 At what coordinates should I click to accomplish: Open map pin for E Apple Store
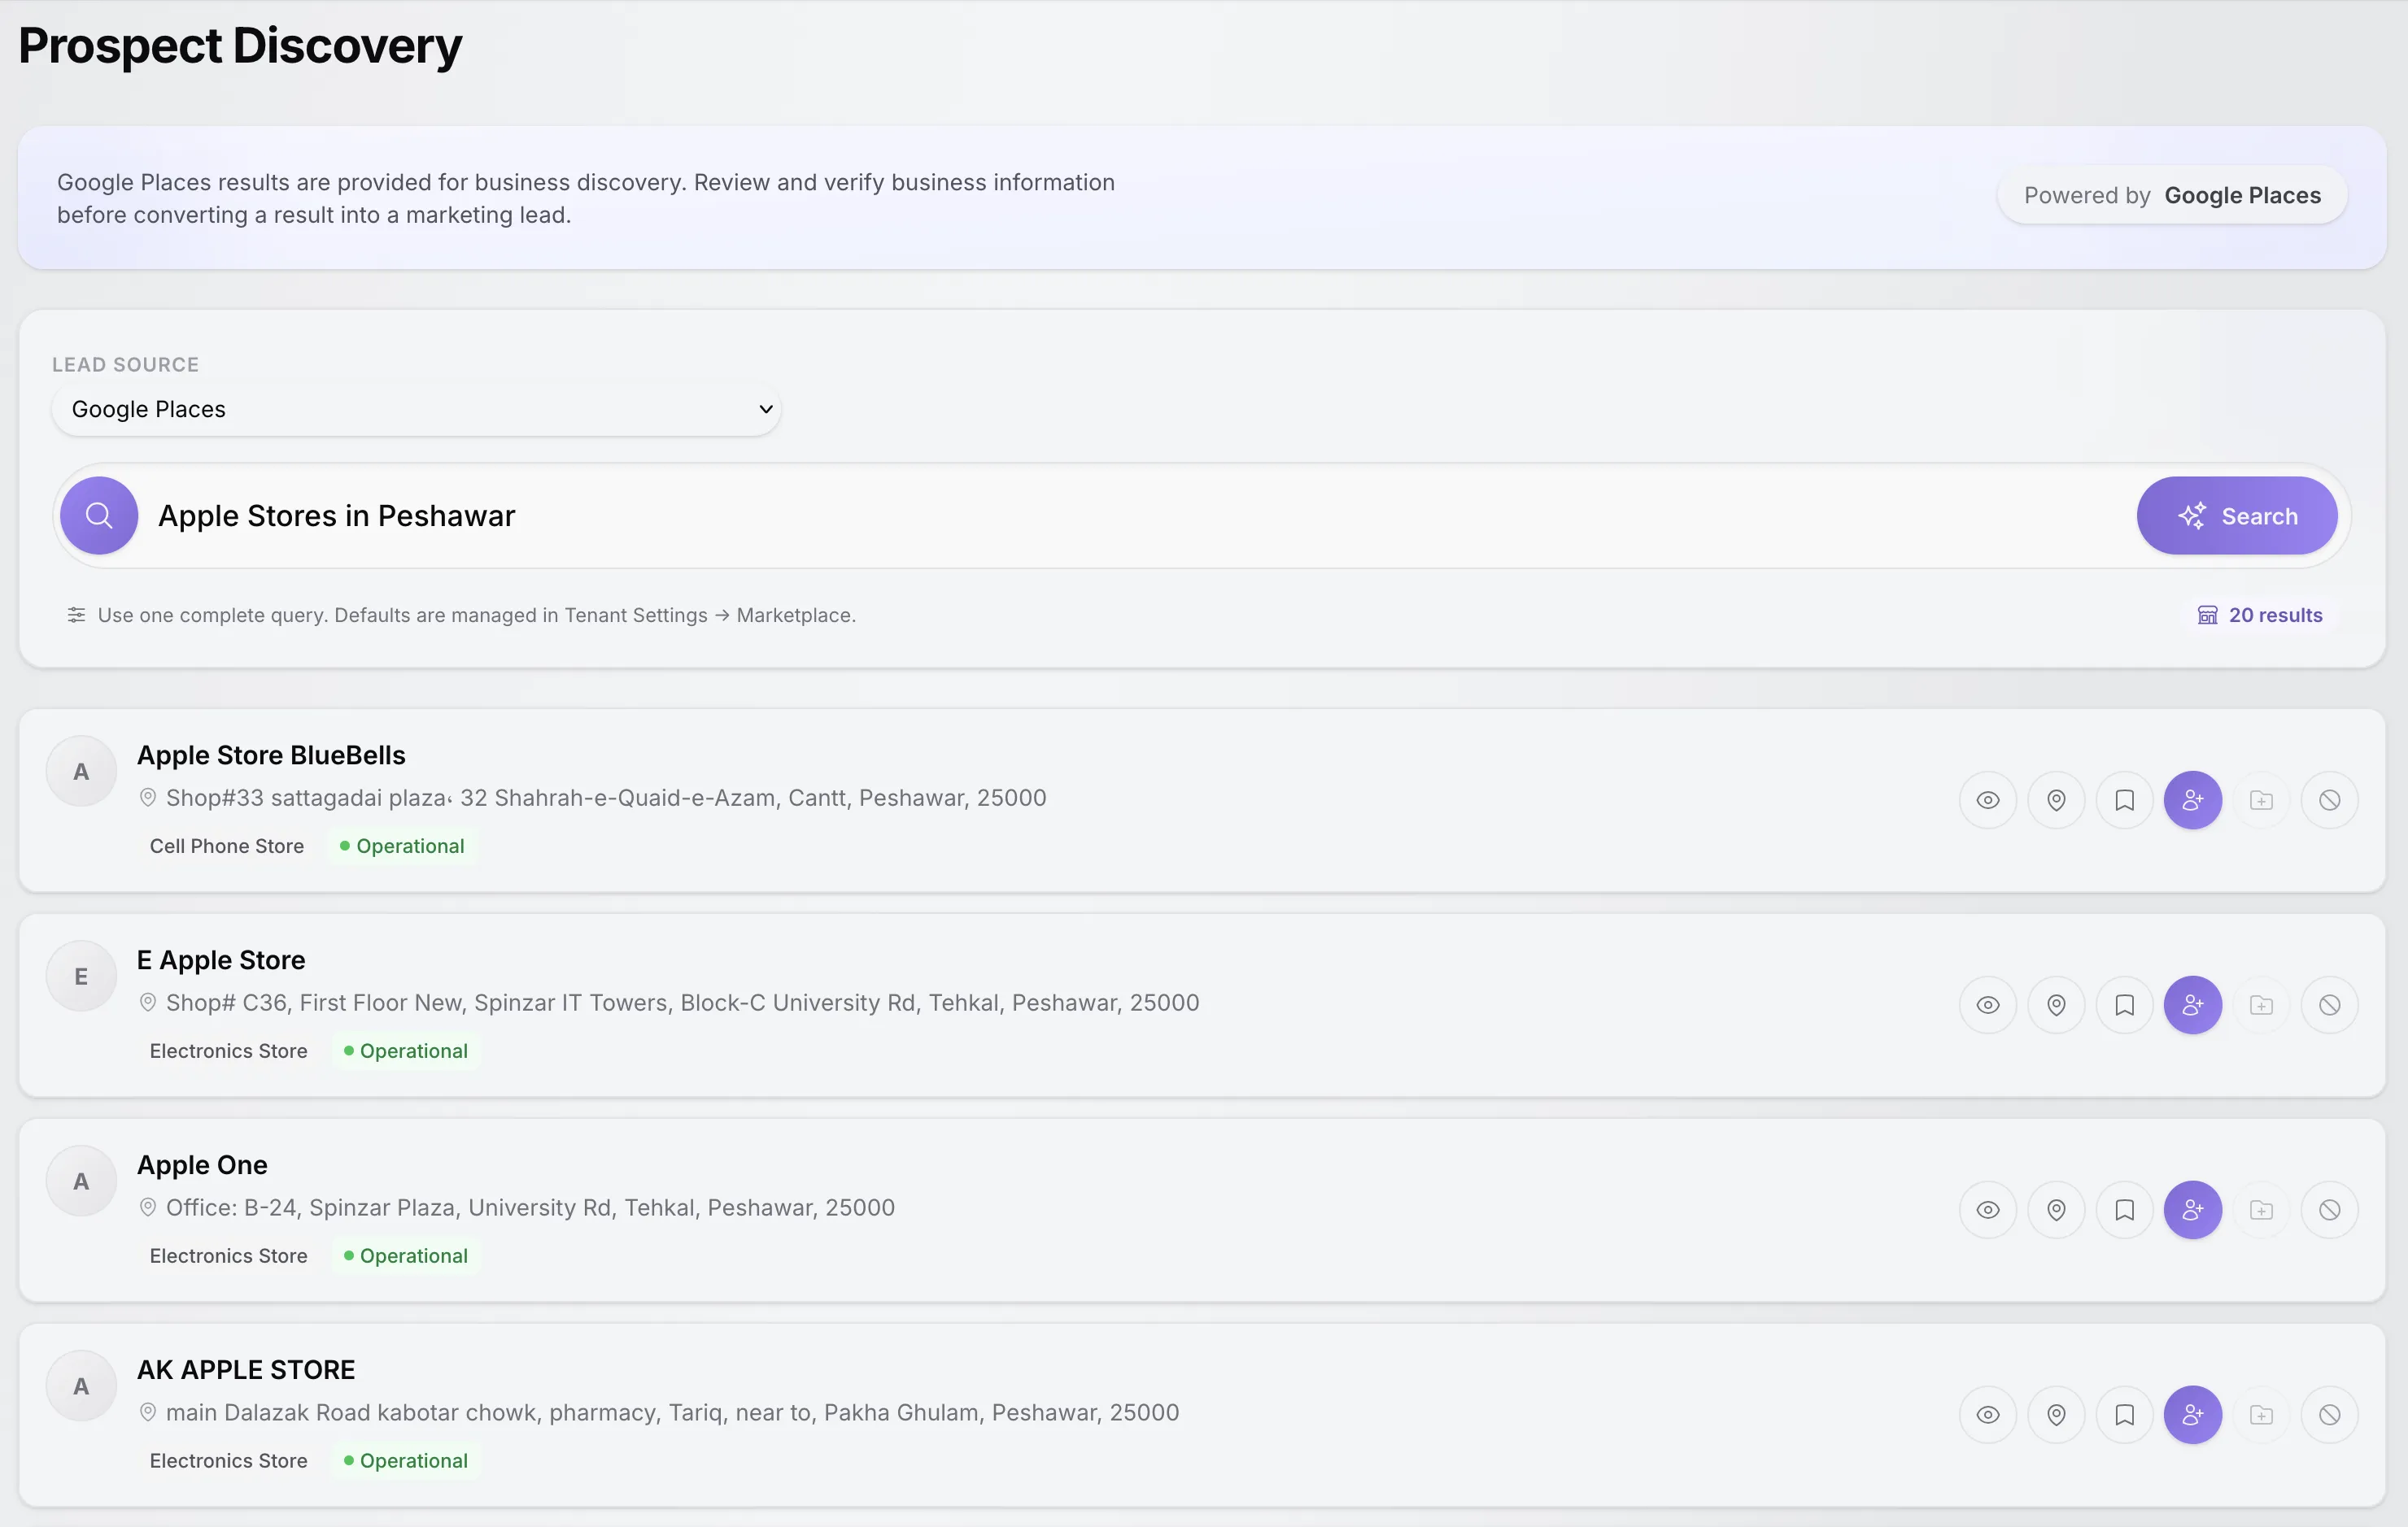pyautogui.click(x=2056, y=1005)
